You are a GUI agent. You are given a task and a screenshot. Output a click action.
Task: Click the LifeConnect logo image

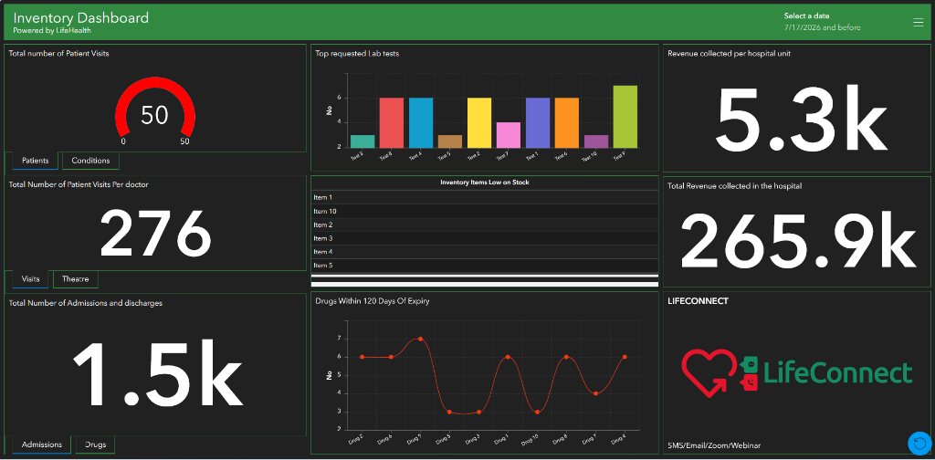tap(796, 373)
